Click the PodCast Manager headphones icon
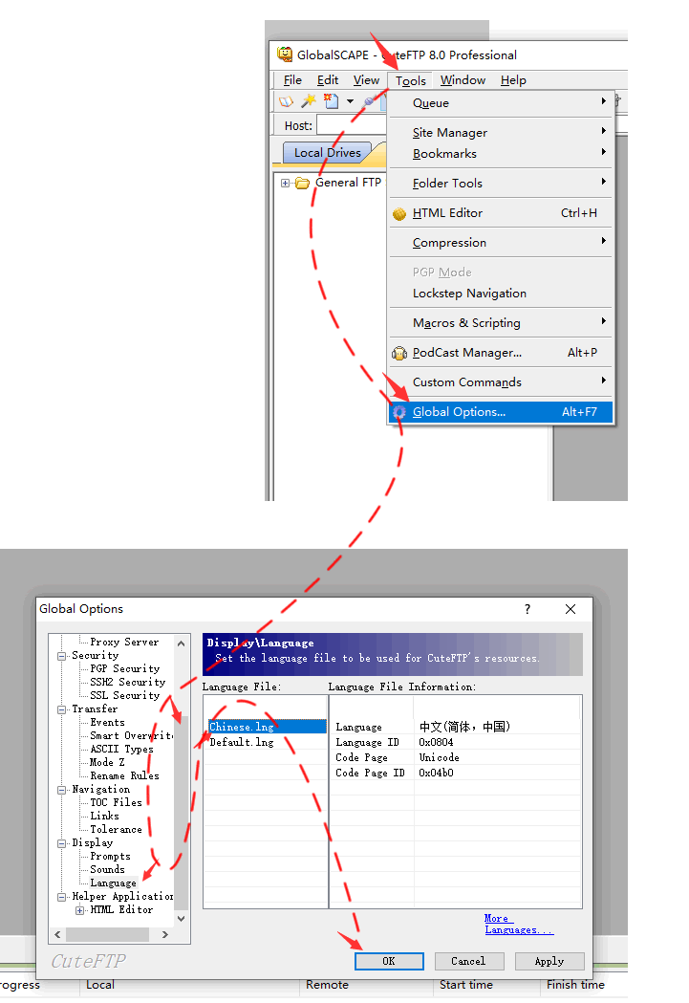Viewport: 689px width, 1003px height. tap(399, 353)
